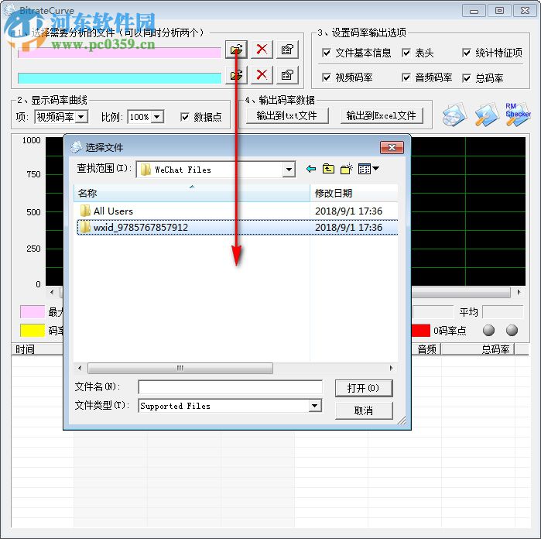Click the cyan second file path bar

point(119,78)
